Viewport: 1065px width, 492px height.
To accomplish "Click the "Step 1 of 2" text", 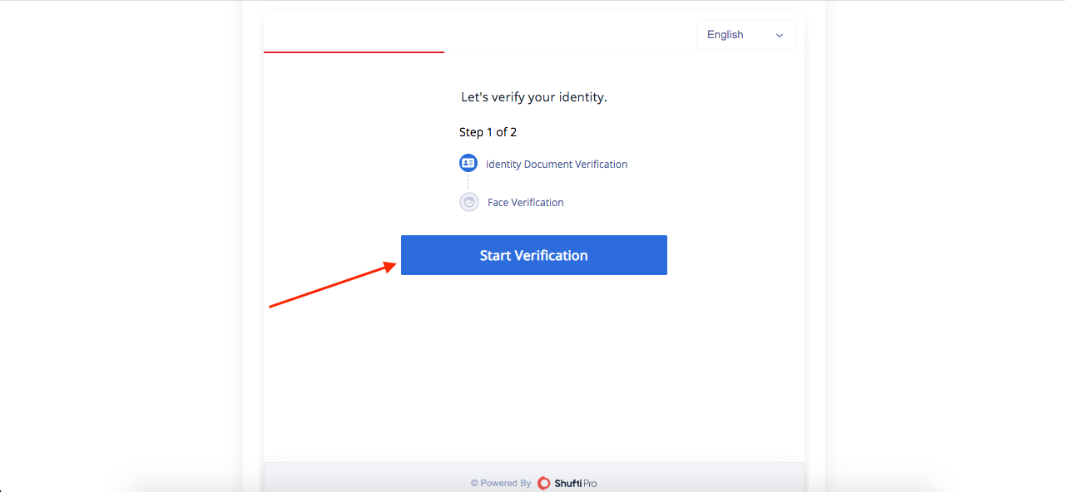I will [x=488, y=132].
